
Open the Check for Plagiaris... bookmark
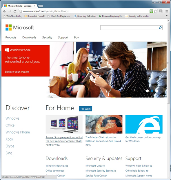tap(59, 16)
